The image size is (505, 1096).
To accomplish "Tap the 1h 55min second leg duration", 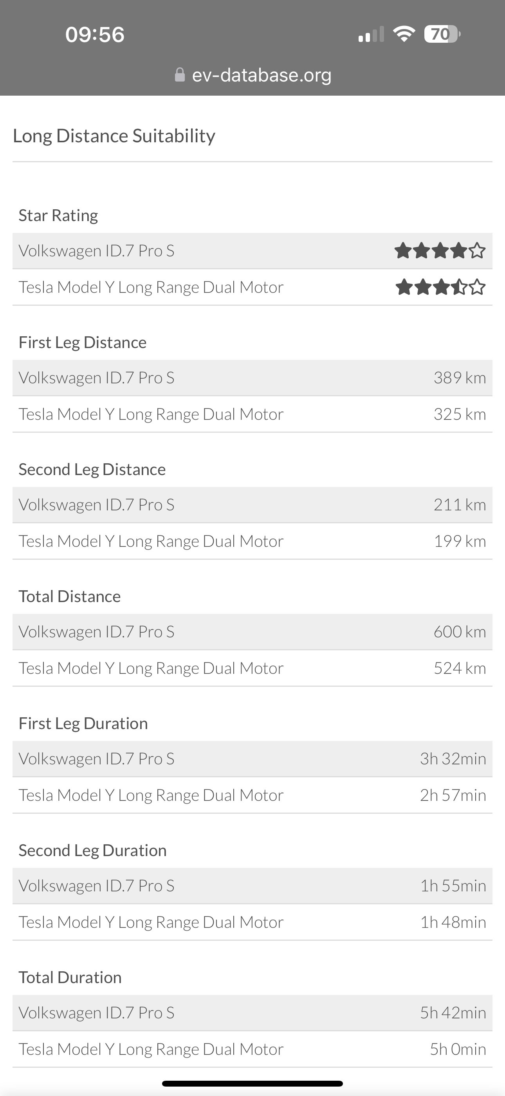I will [x=453, y=886].
